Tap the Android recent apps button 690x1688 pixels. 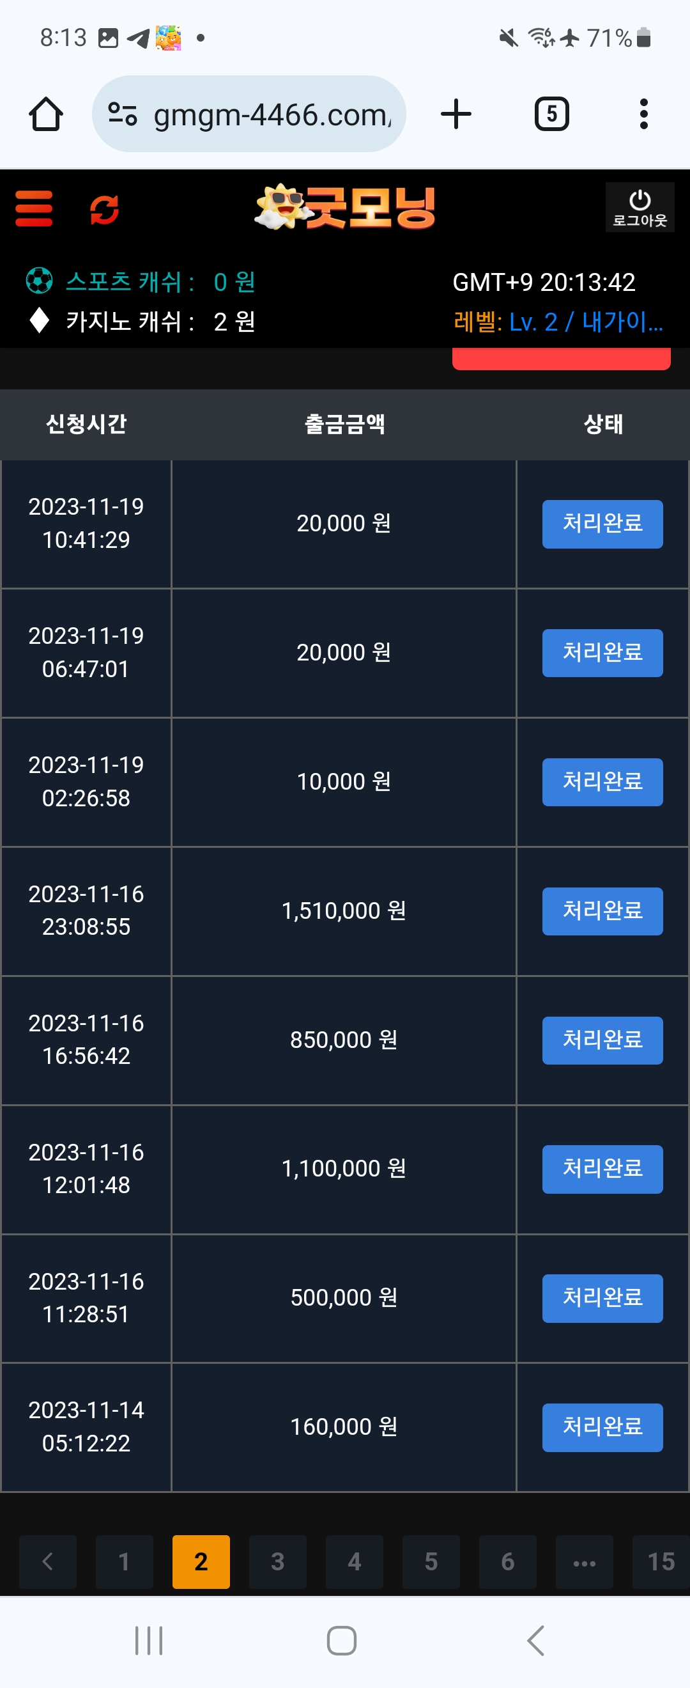(x=149, y=1641)
